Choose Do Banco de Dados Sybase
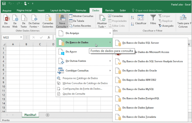 pos(150,108)
